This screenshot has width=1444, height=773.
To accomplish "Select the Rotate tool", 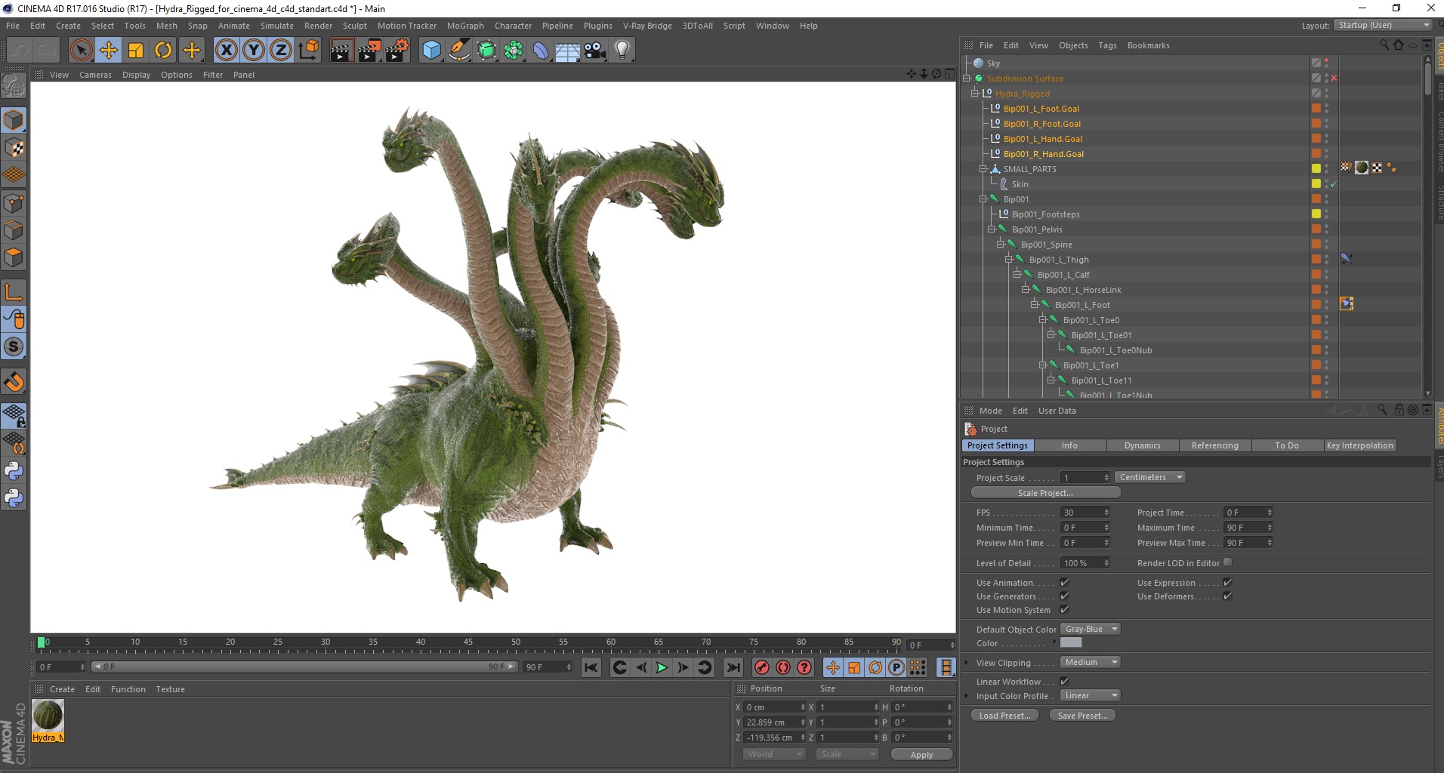I will [163, 51].
